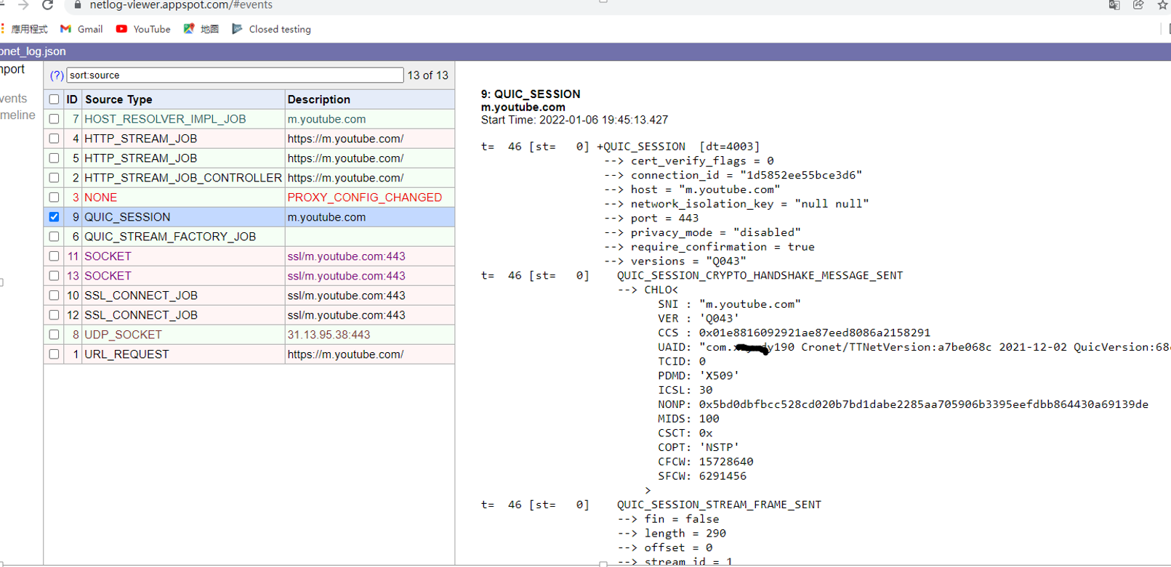This screenshot has width=1171, height=567.
Task: Open the YouTube bookmark
Action: click(143, 29)
